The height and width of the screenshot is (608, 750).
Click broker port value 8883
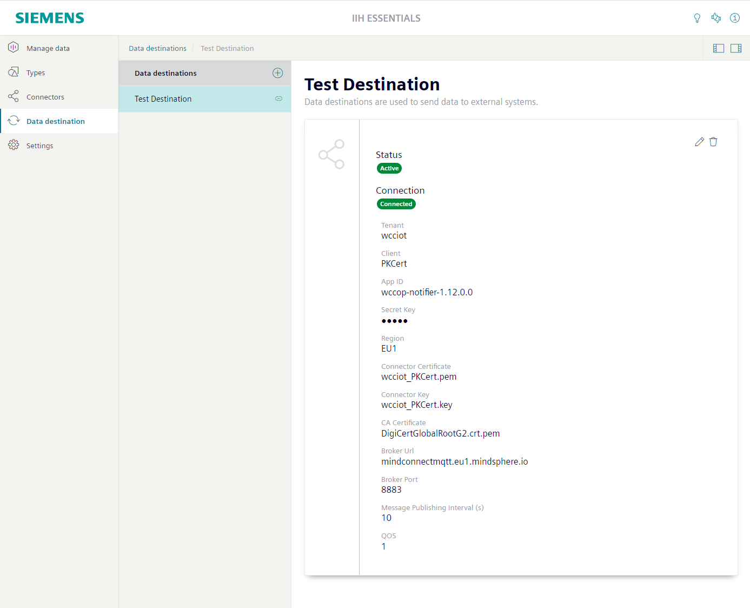[x=391, y=490]
